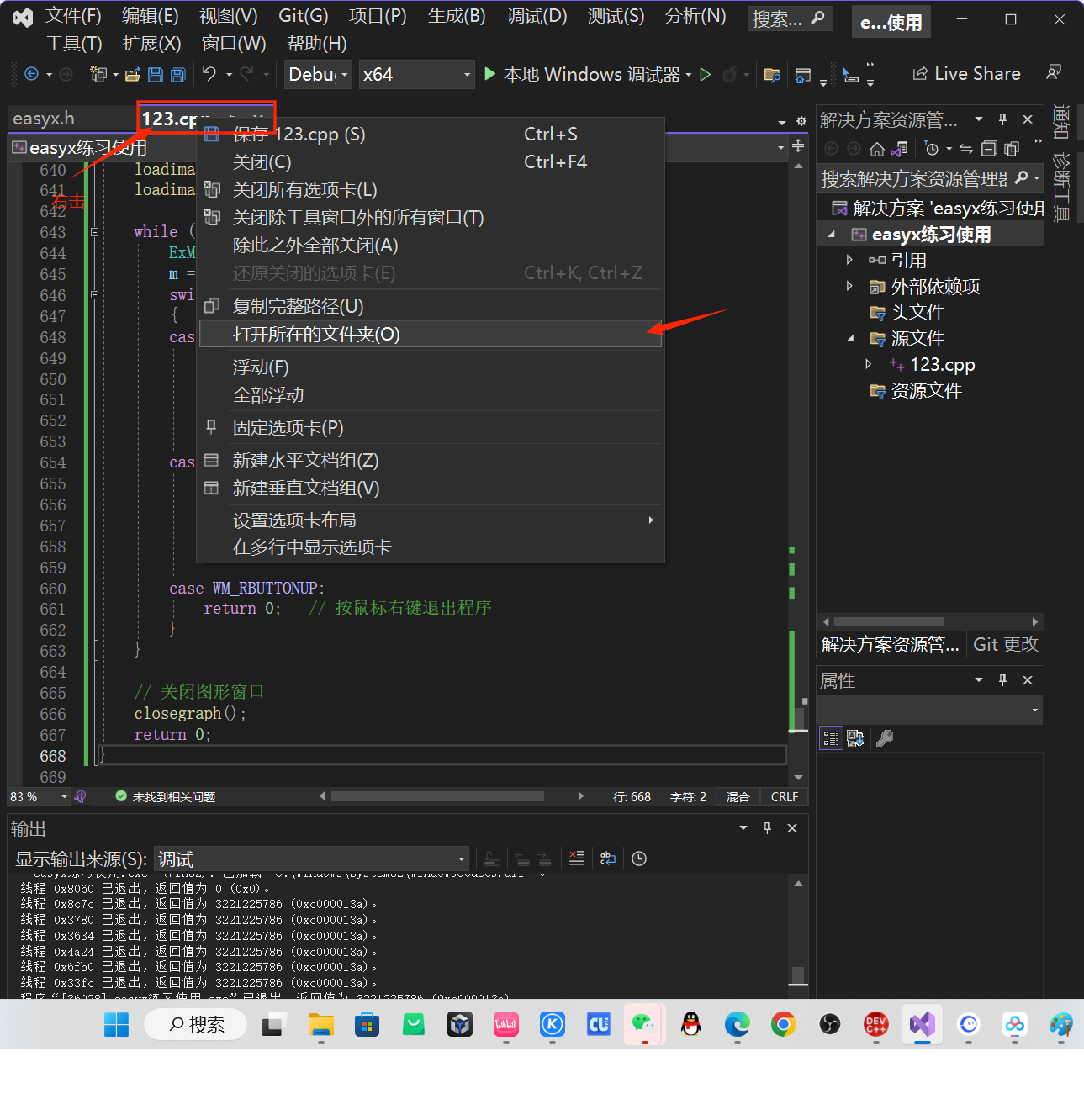Select 复制完整路径 in the menu
The height and width of the screenshot is (1104, 1084).
pyautogui.click(x=299, y=306)
